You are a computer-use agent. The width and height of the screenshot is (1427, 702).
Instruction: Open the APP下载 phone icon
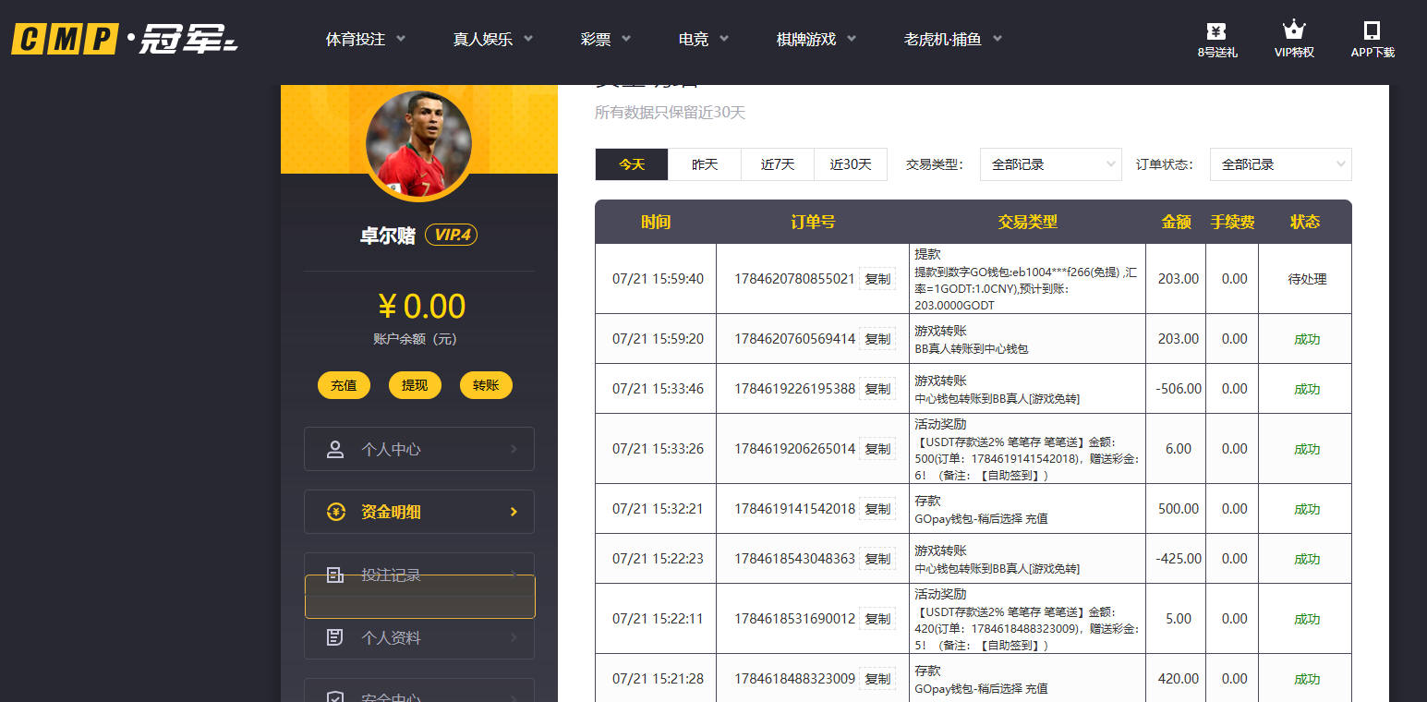[1372, 31]
